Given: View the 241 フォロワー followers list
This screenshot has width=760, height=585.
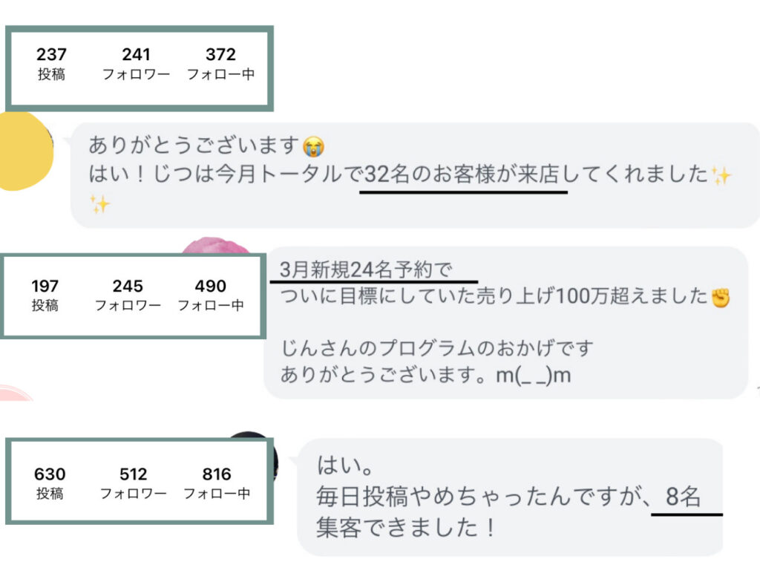Looking at the screenshot, I should [136, 63].
